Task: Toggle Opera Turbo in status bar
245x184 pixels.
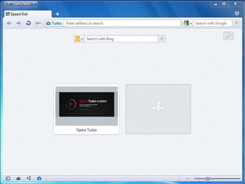Action: click(x=39, y=178)
